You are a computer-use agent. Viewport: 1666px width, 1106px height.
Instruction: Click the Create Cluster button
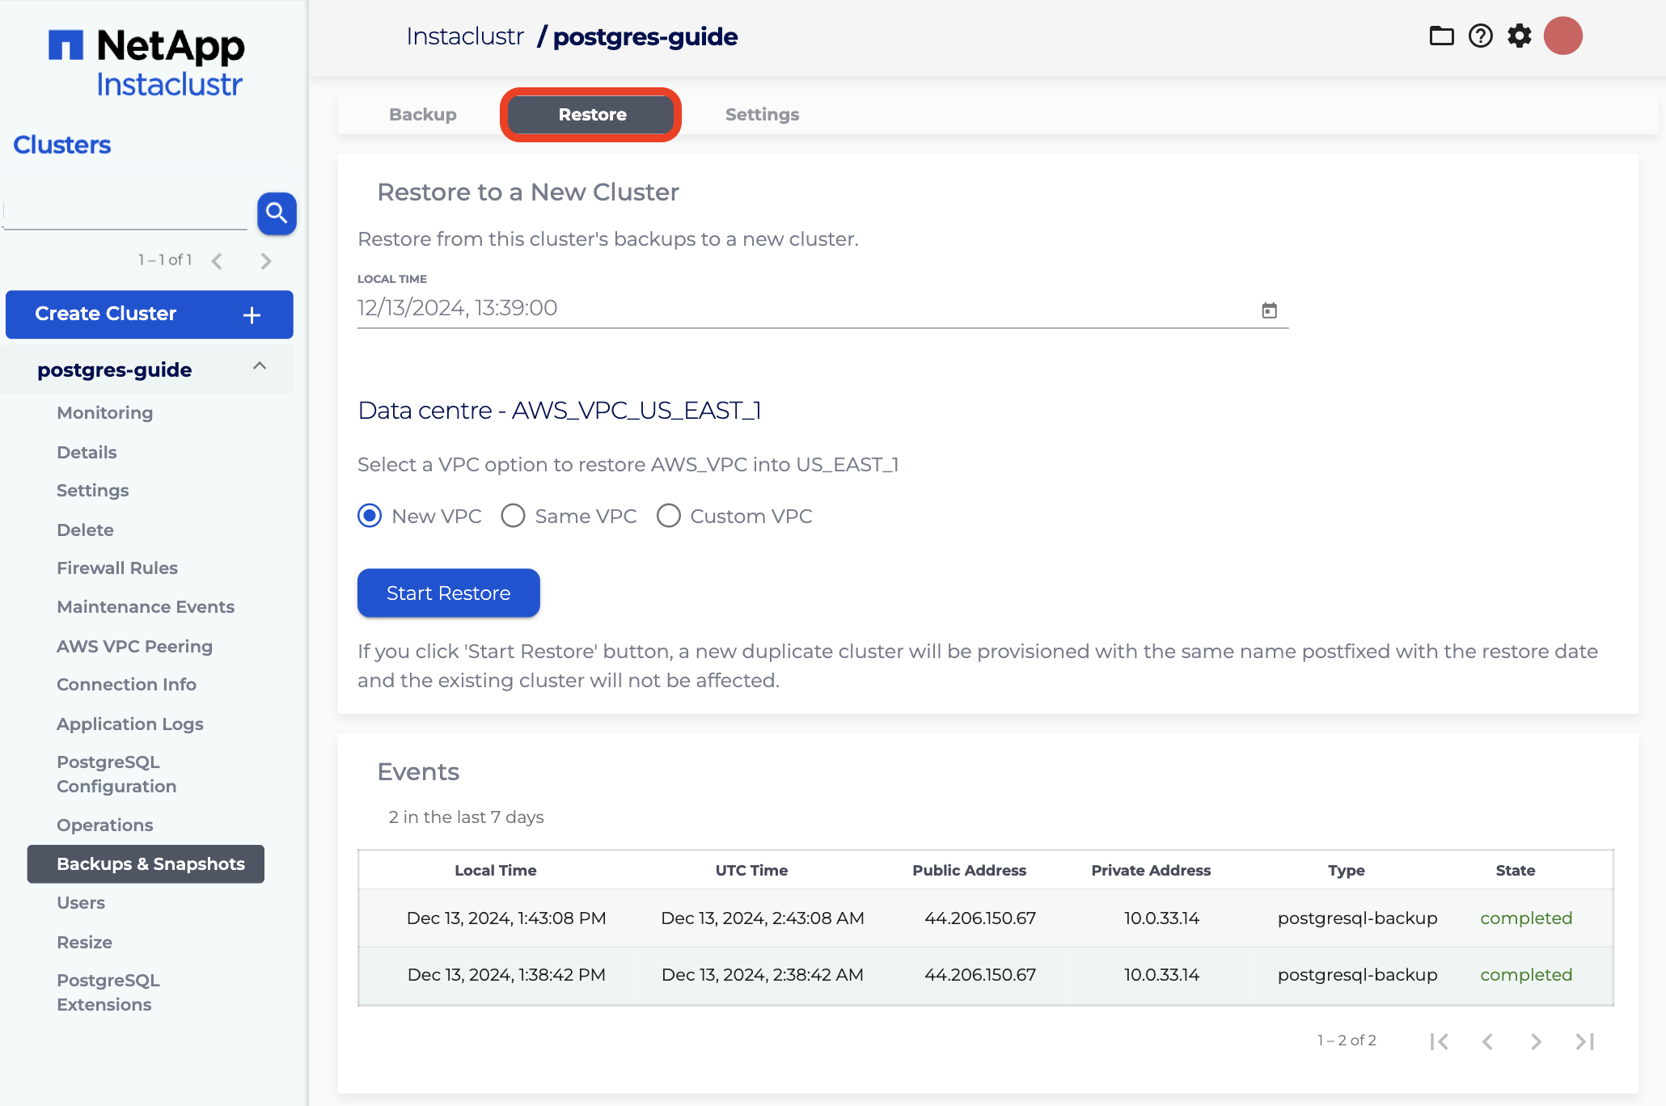point(149,314)
